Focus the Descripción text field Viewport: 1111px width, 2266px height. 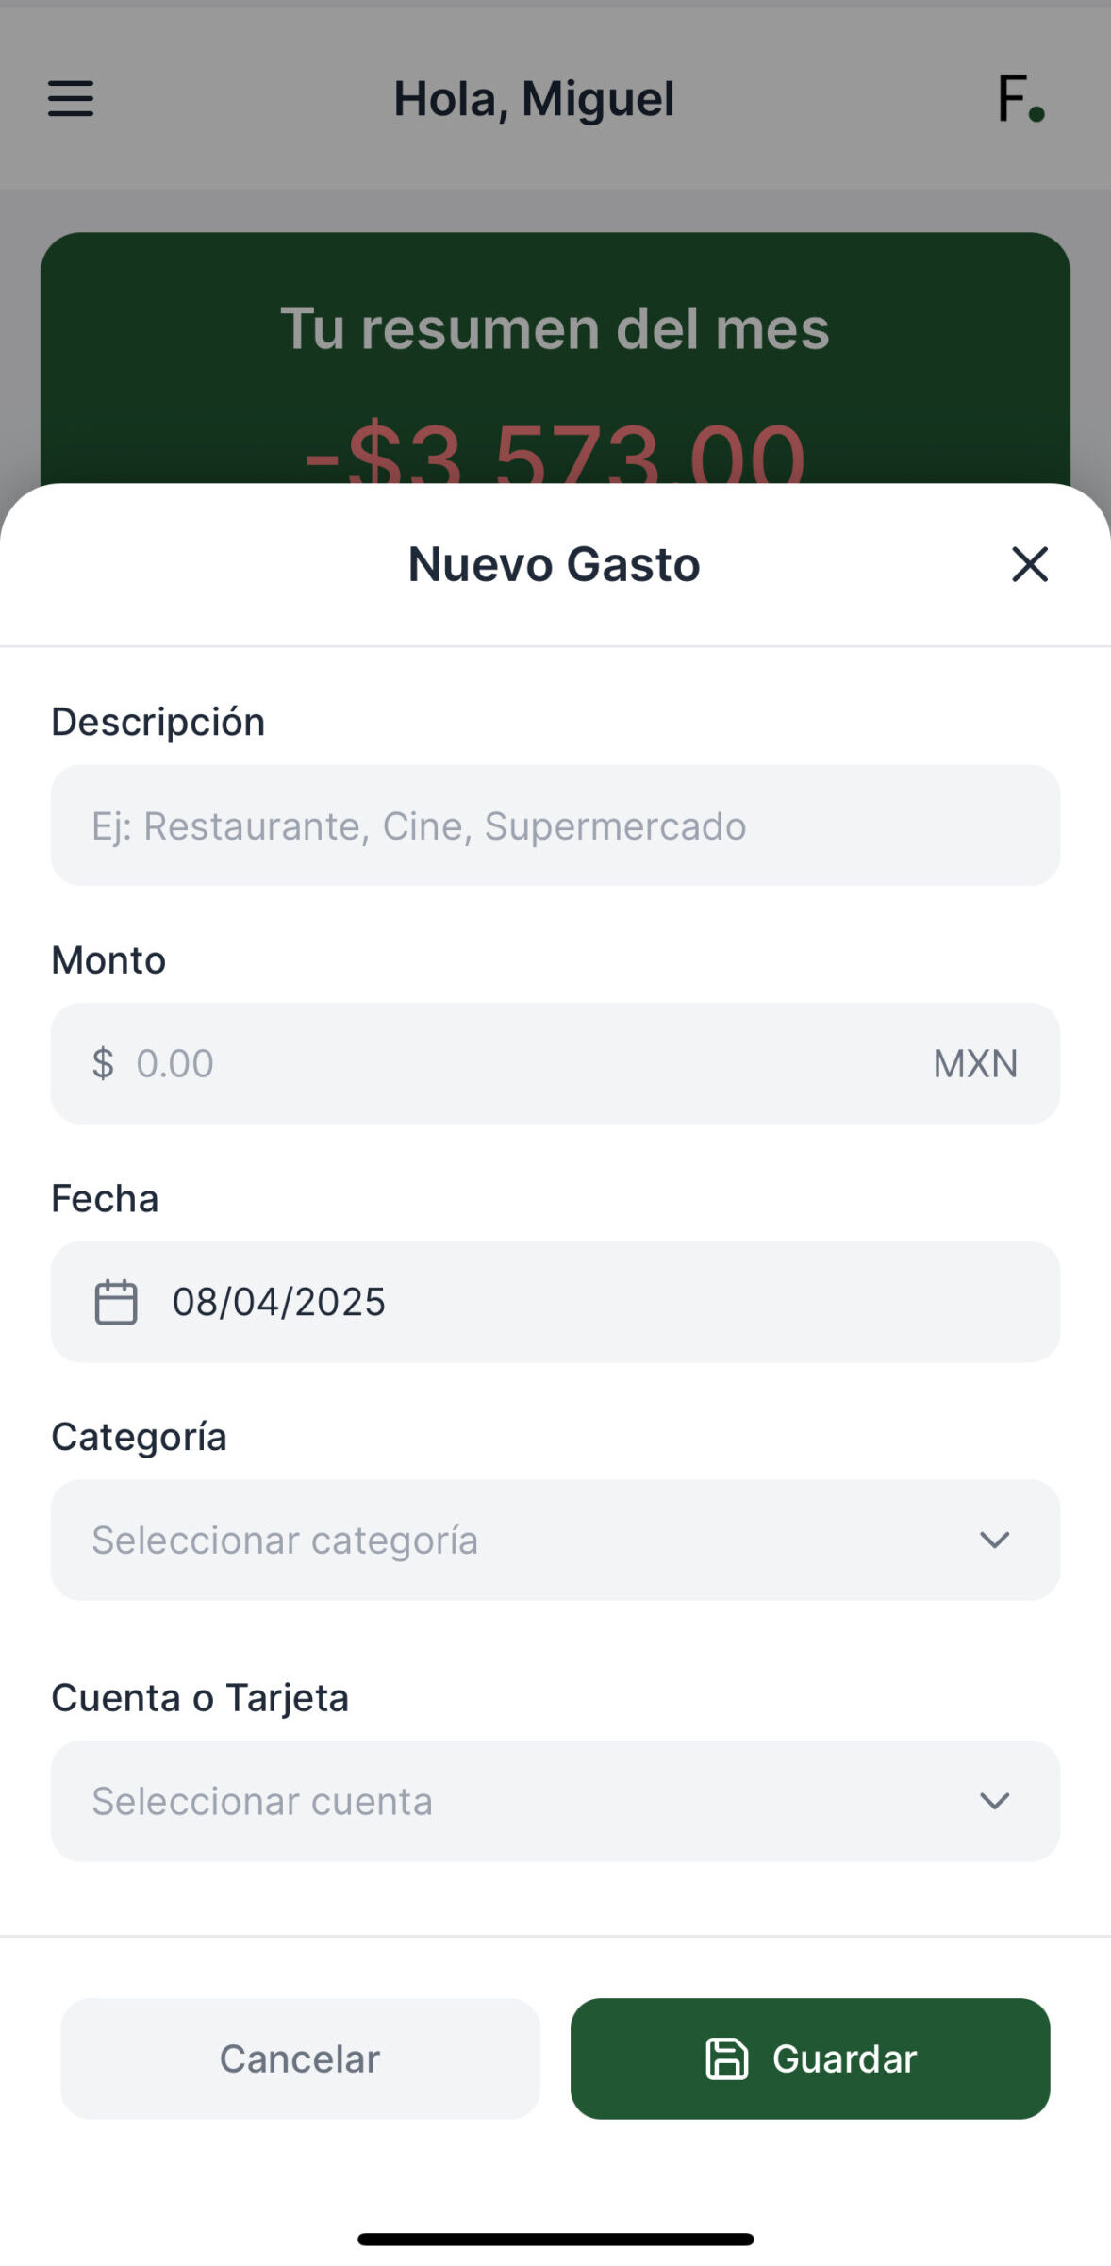[x=555, y=825]
